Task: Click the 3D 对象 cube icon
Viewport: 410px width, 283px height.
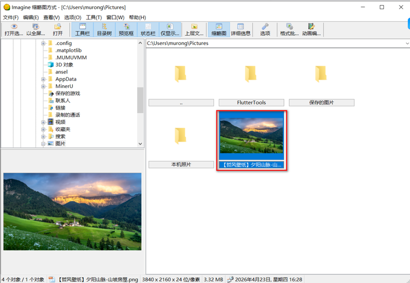Action: [51, 65]
